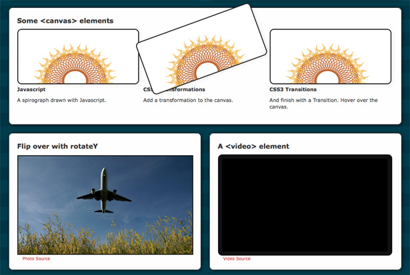Select the 'Some <canvas> elements' heading
This screenshot has height=275, width=410.
[65, 21]
